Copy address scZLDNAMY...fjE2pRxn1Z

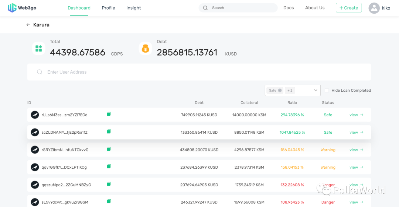tap(109, 131)
